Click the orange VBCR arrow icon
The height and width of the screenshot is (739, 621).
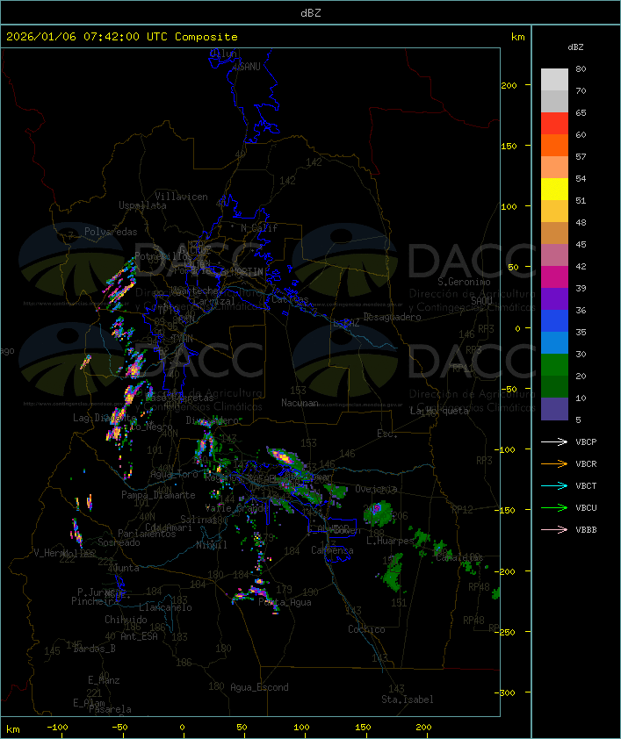(x=554, y=464)
